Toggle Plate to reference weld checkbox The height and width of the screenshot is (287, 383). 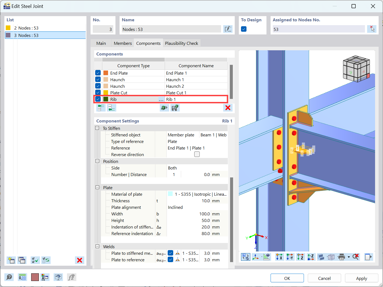[x=170, y=260]
